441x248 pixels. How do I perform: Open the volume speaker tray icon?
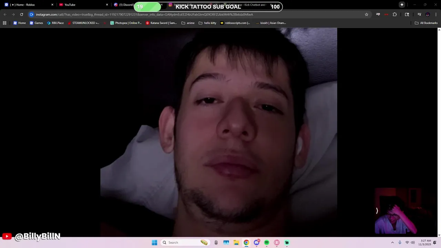click(x=413, y=242)
